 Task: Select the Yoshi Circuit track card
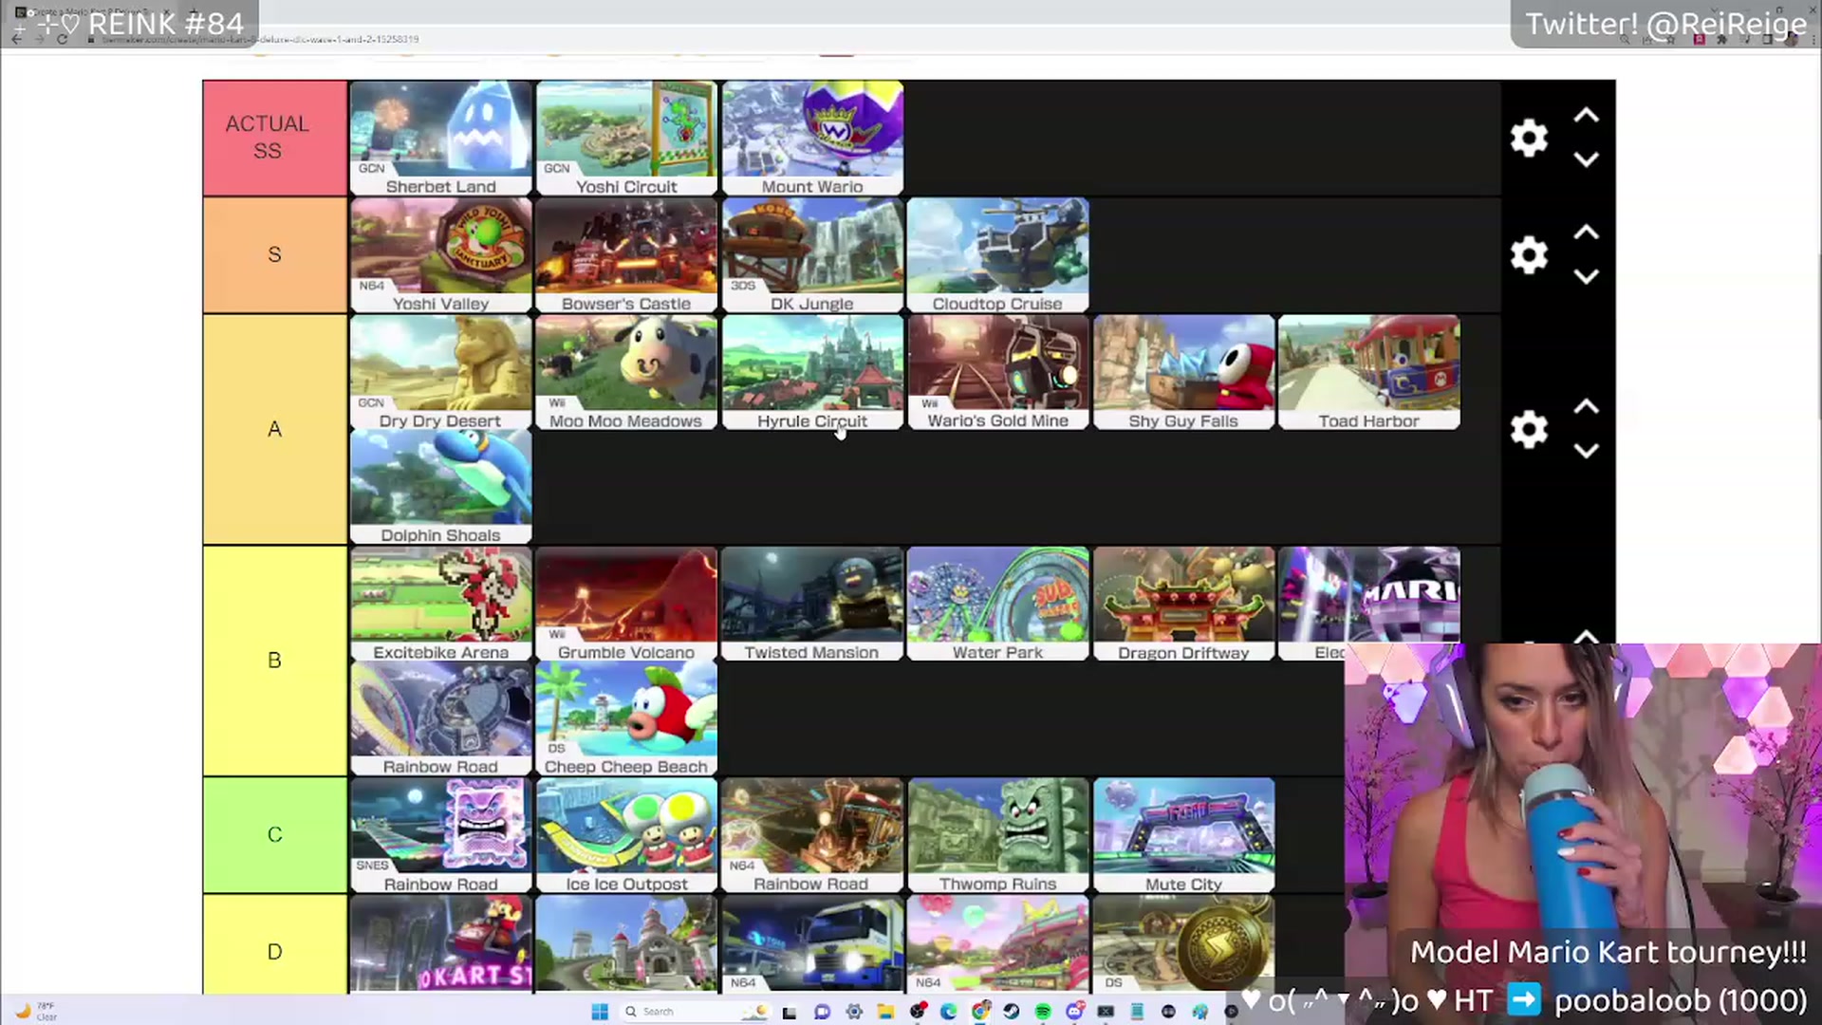(626, 139)
